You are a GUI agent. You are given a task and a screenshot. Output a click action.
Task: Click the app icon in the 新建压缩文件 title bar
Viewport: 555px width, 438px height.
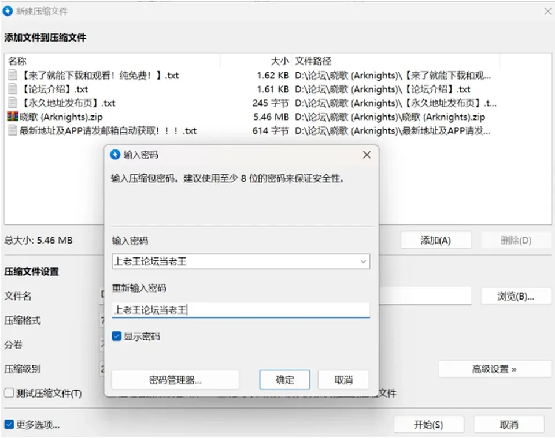point(8,11)
